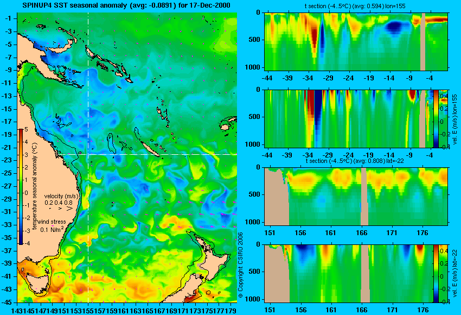Click the 'temperature seasonal anomaly (°C)' label
The width and height of the screenshot is (461, 315).
coord(35,187)
